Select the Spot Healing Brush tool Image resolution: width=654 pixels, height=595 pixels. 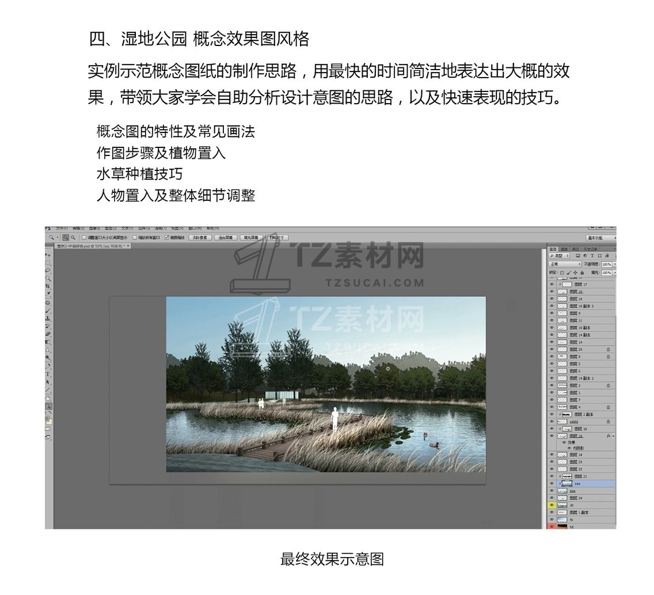point(48,303)
